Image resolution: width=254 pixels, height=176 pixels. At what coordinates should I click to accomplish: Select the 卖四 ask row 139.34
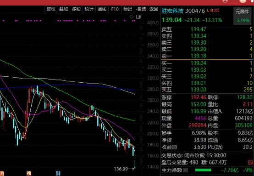(207, 36)
